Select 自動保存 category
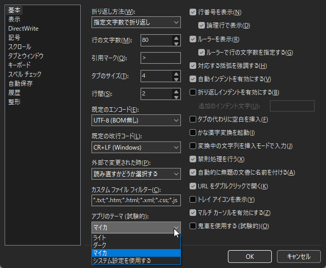Image resolution: width=326 pixels, height=268 pixels. pos(20,84)
